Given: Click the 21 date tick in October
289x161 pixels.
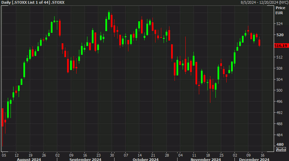Looking at the screenshot, I should [x=153, y=155].
